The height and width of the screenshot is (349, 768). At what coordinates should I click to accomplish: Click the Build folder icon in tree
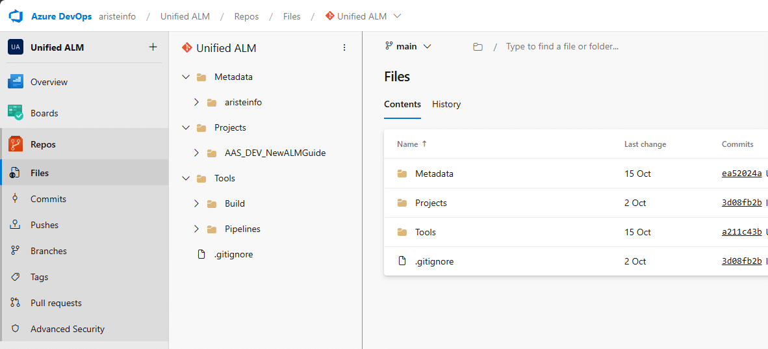(x=212, y=203)
